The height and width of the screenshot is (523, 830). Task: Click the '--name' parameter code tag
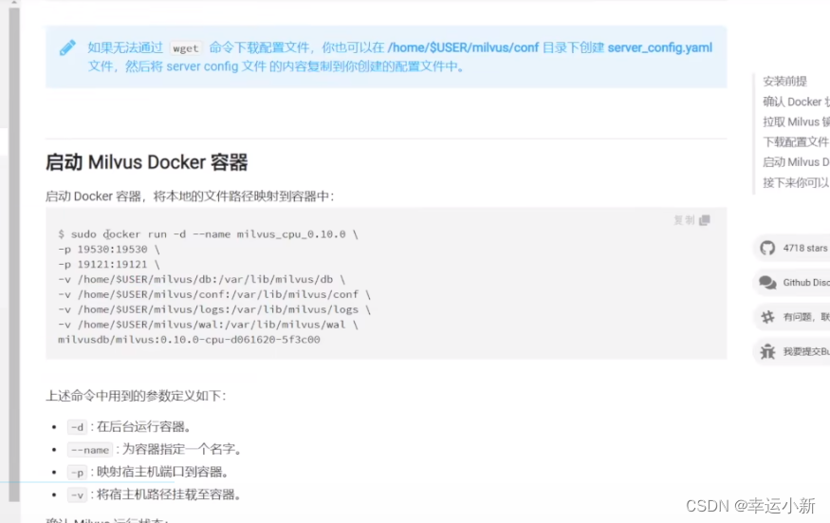pyautogui.click(x=90, y=450)
